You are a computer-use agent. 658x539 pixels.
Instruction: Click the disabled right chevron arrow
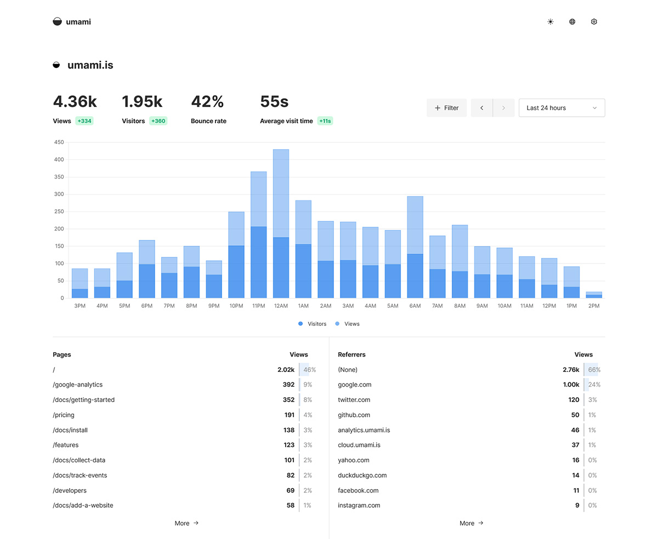503,107
